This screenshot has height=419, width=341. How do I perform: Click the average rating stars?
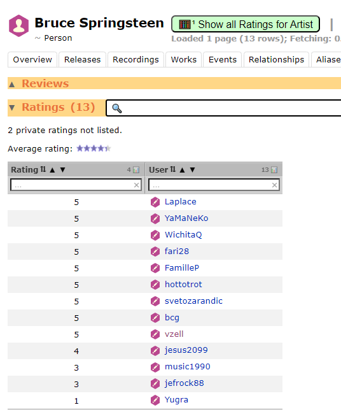click(x=94, y=148)
